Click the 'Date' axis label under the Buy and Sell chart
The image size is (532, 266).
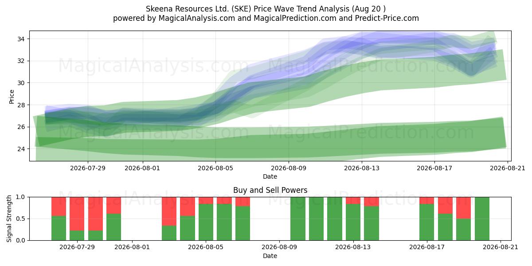click(x=270, y=256)
